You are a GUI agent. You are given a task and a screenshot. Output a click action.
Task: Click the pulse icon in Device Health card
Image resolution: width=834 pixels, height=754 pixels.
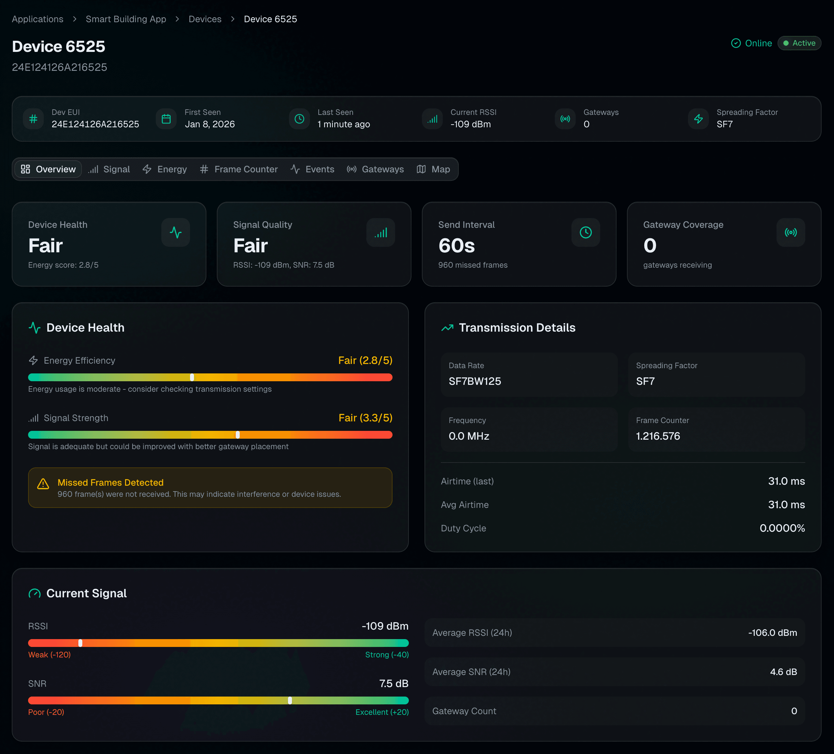coord(175,232)
